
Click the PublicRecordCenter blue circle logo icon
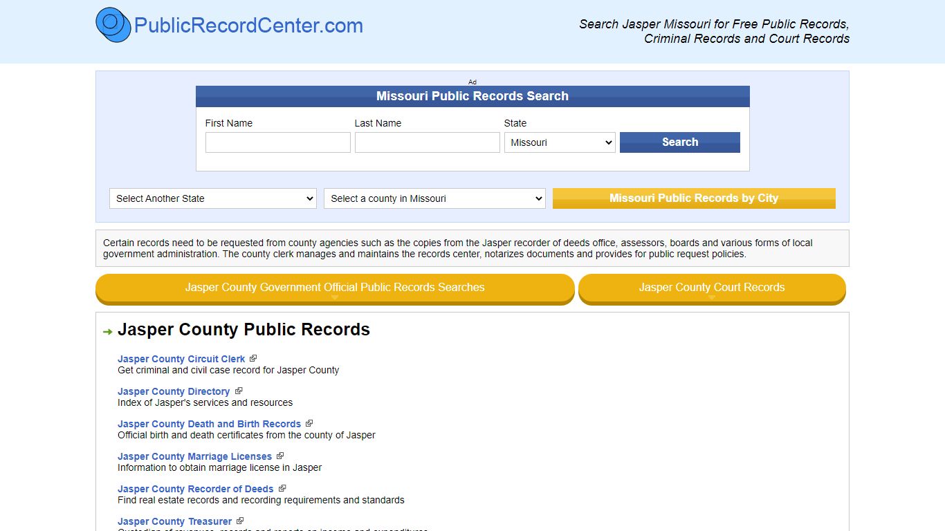pos(113,25)
